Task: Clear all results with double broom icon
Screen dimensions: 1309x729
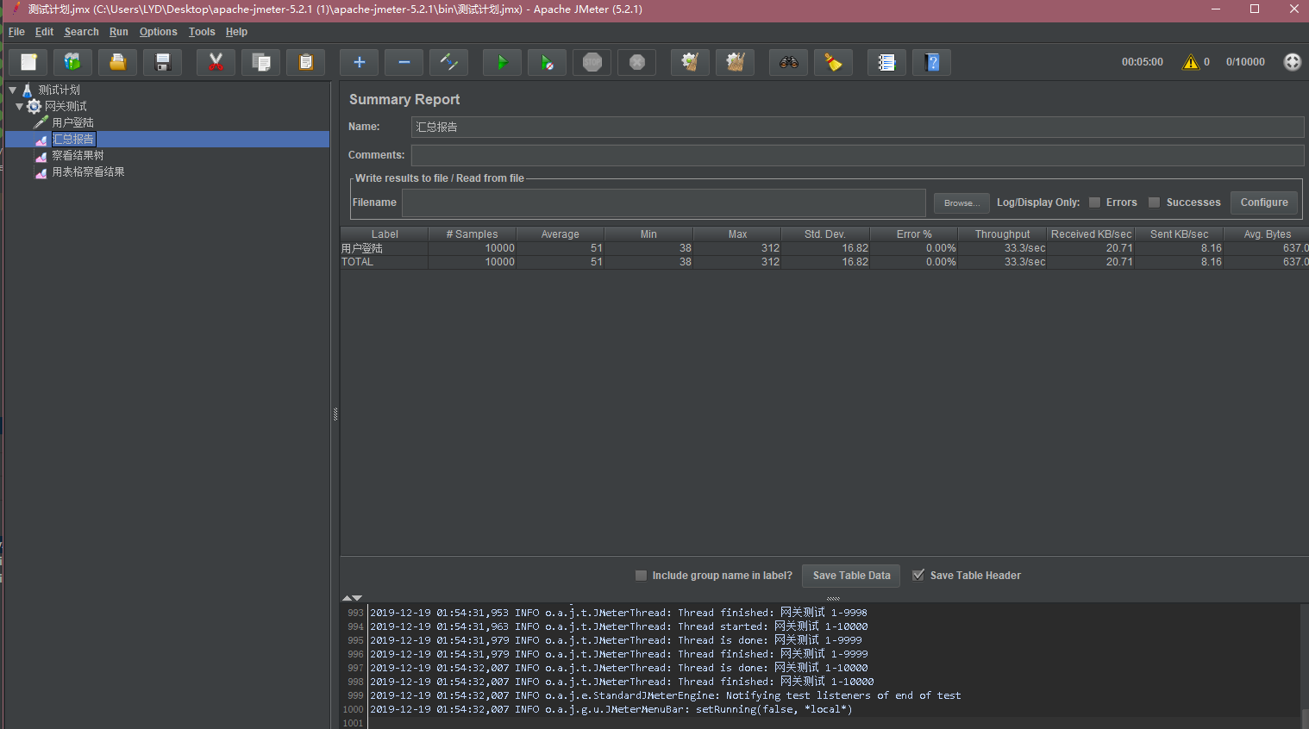Action: click(736, 62)
